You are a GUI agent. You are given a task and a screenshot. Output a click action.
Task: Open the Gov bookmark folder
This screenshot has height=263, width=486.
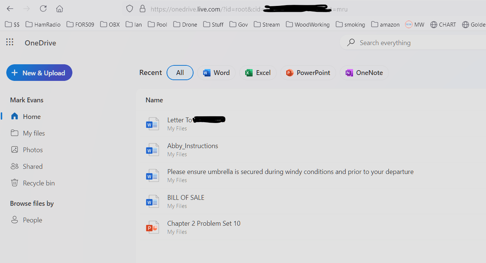(239, 24)
